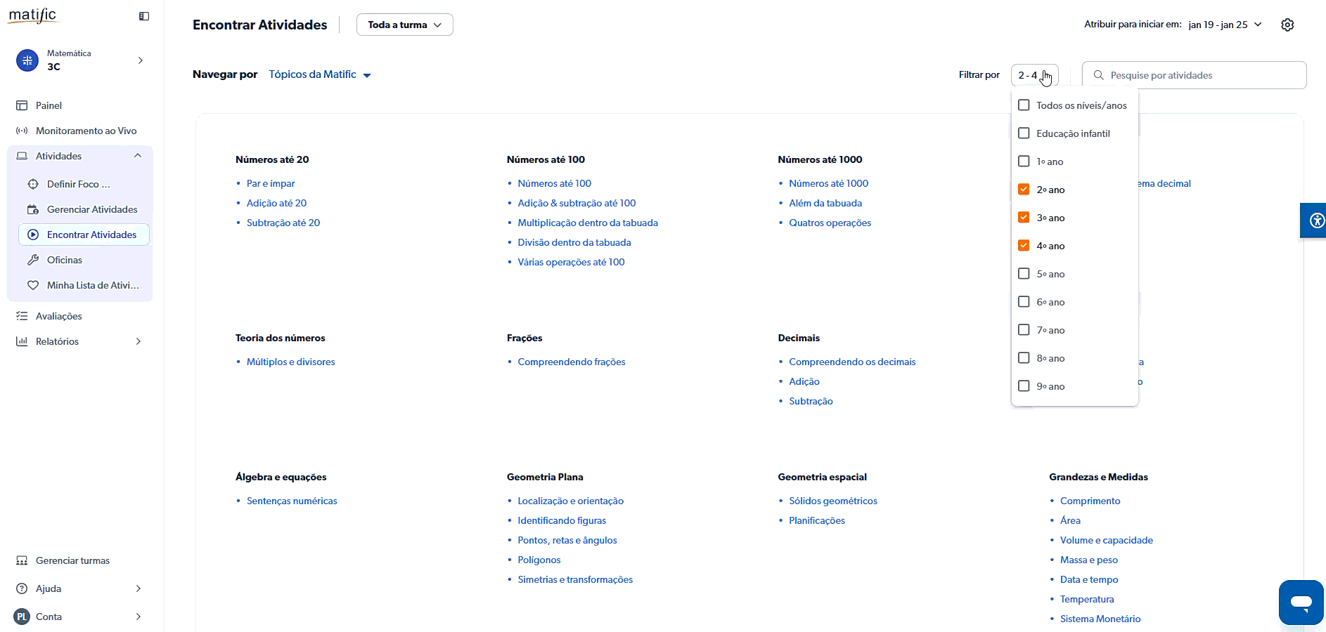Enable Todos os níveis/anos checkbox
The image size is (1326, 632).
(1024, 105)
